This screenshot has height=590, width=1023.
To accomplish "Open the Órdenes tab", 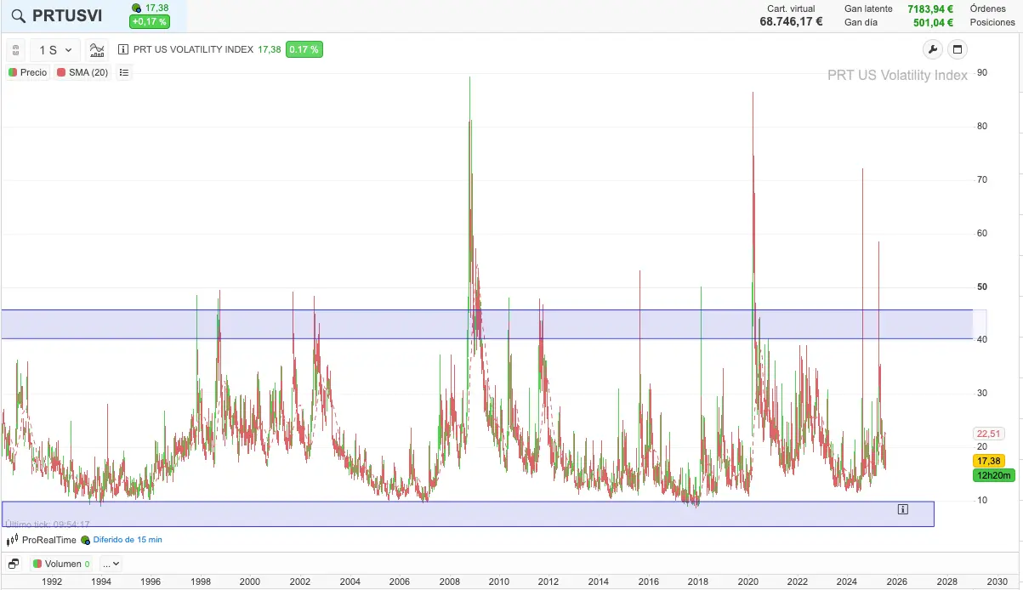I will coord(987,9).
